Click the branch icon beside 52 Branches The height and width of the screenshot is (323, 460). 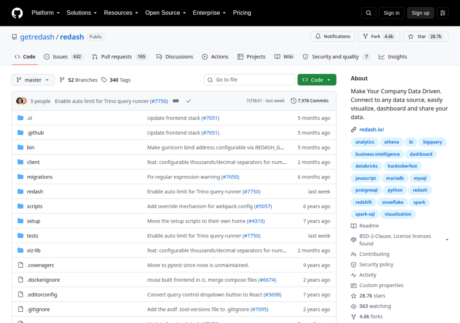62,80
